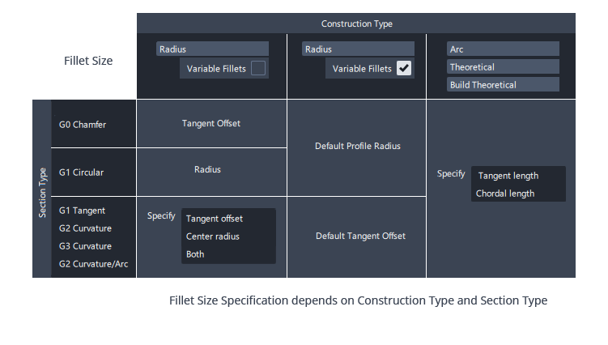Click the G1 Circular section type
Screen dimensions: 608x345
[x=81, y=172]
